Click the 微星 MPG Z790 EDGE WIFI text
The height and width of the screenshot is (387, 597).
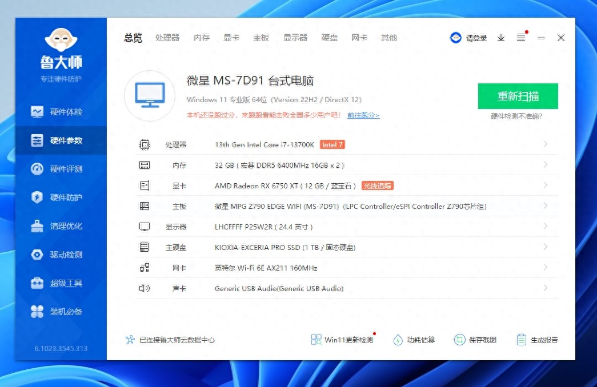pos(258,206)
